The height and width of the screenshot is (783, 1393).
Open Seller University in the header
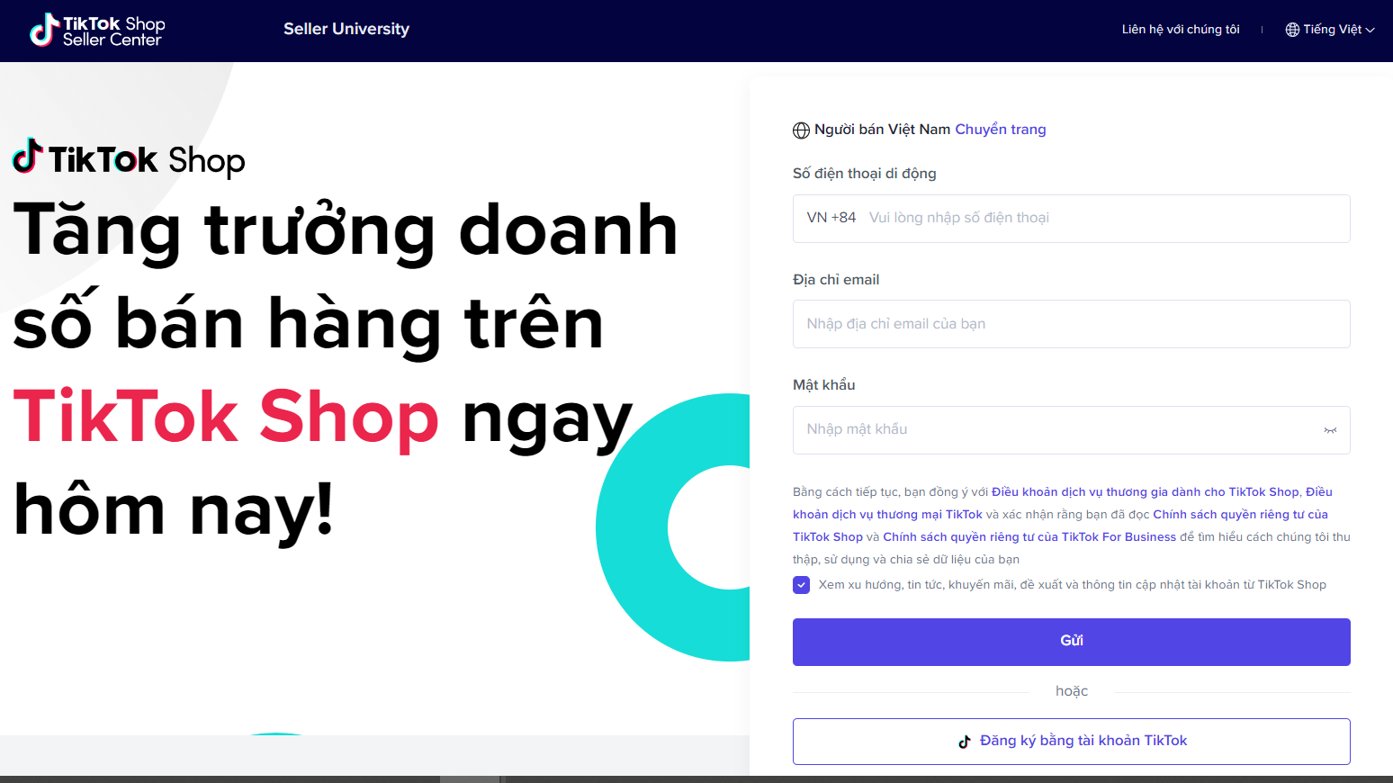[x=346, y=29]
